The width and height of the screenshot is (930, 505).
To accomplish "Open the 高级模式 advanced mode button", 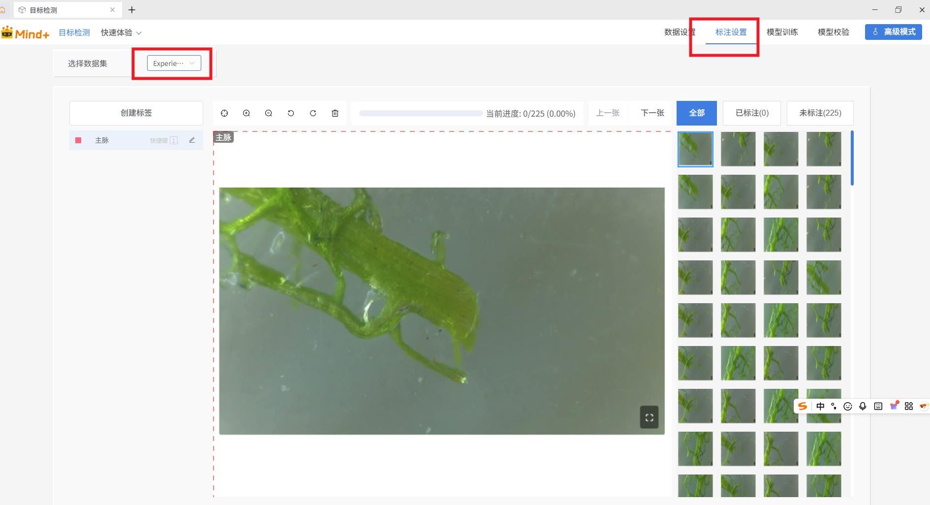I will coord(893,32).
